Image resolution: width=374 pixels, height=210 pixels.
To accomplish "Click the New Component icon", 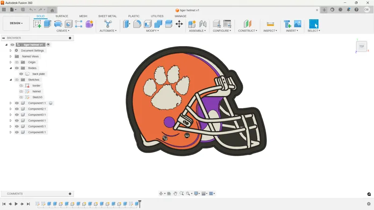I will point(192,24).
